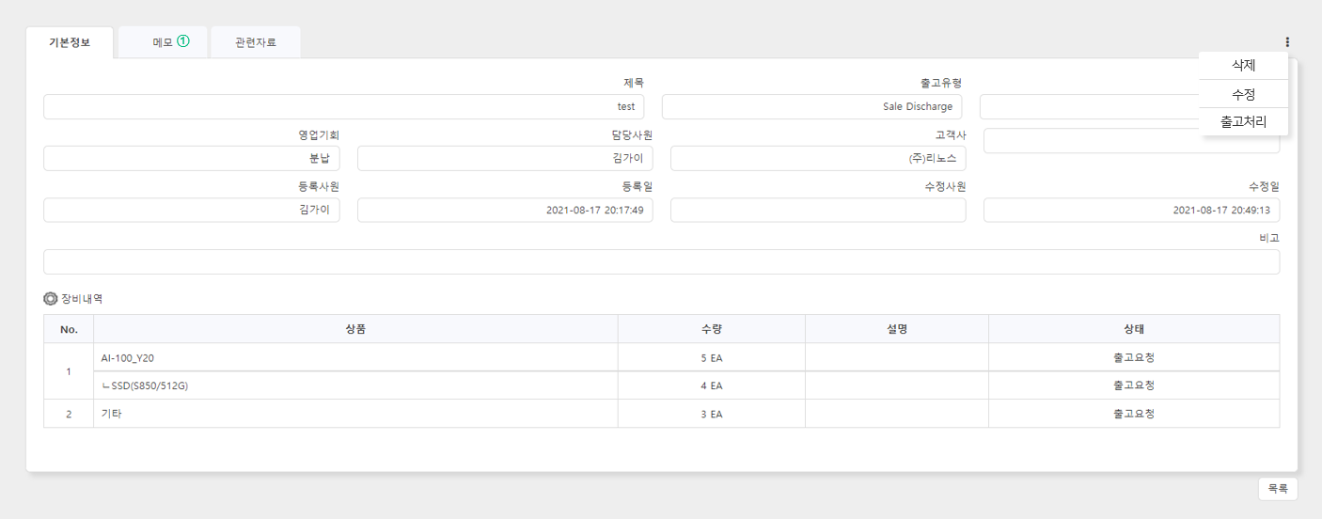Screen dimensions: 1322x519
Task: Select the SSD(S850/512G) sub-item row
Action: (686, 385)
